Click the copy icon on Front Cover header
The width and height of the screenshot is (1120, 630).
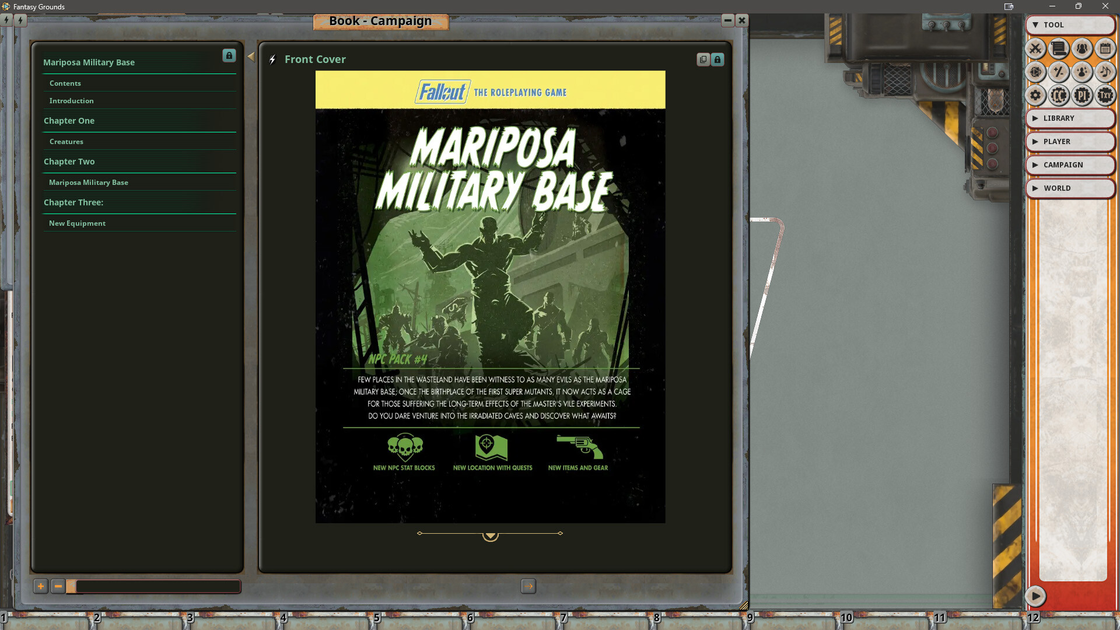(x=703, y=59)
